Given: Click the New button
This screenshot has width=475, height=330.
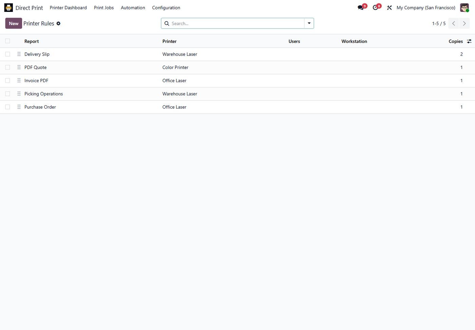Looking at the screenshot, I should coord(14,23).
